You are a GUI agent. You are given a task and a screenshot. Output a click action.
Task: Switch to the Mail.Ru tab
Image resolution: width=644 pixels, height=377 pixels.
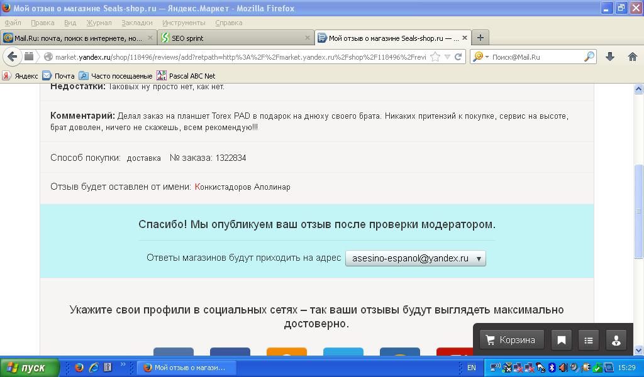(x=78, y=38)
